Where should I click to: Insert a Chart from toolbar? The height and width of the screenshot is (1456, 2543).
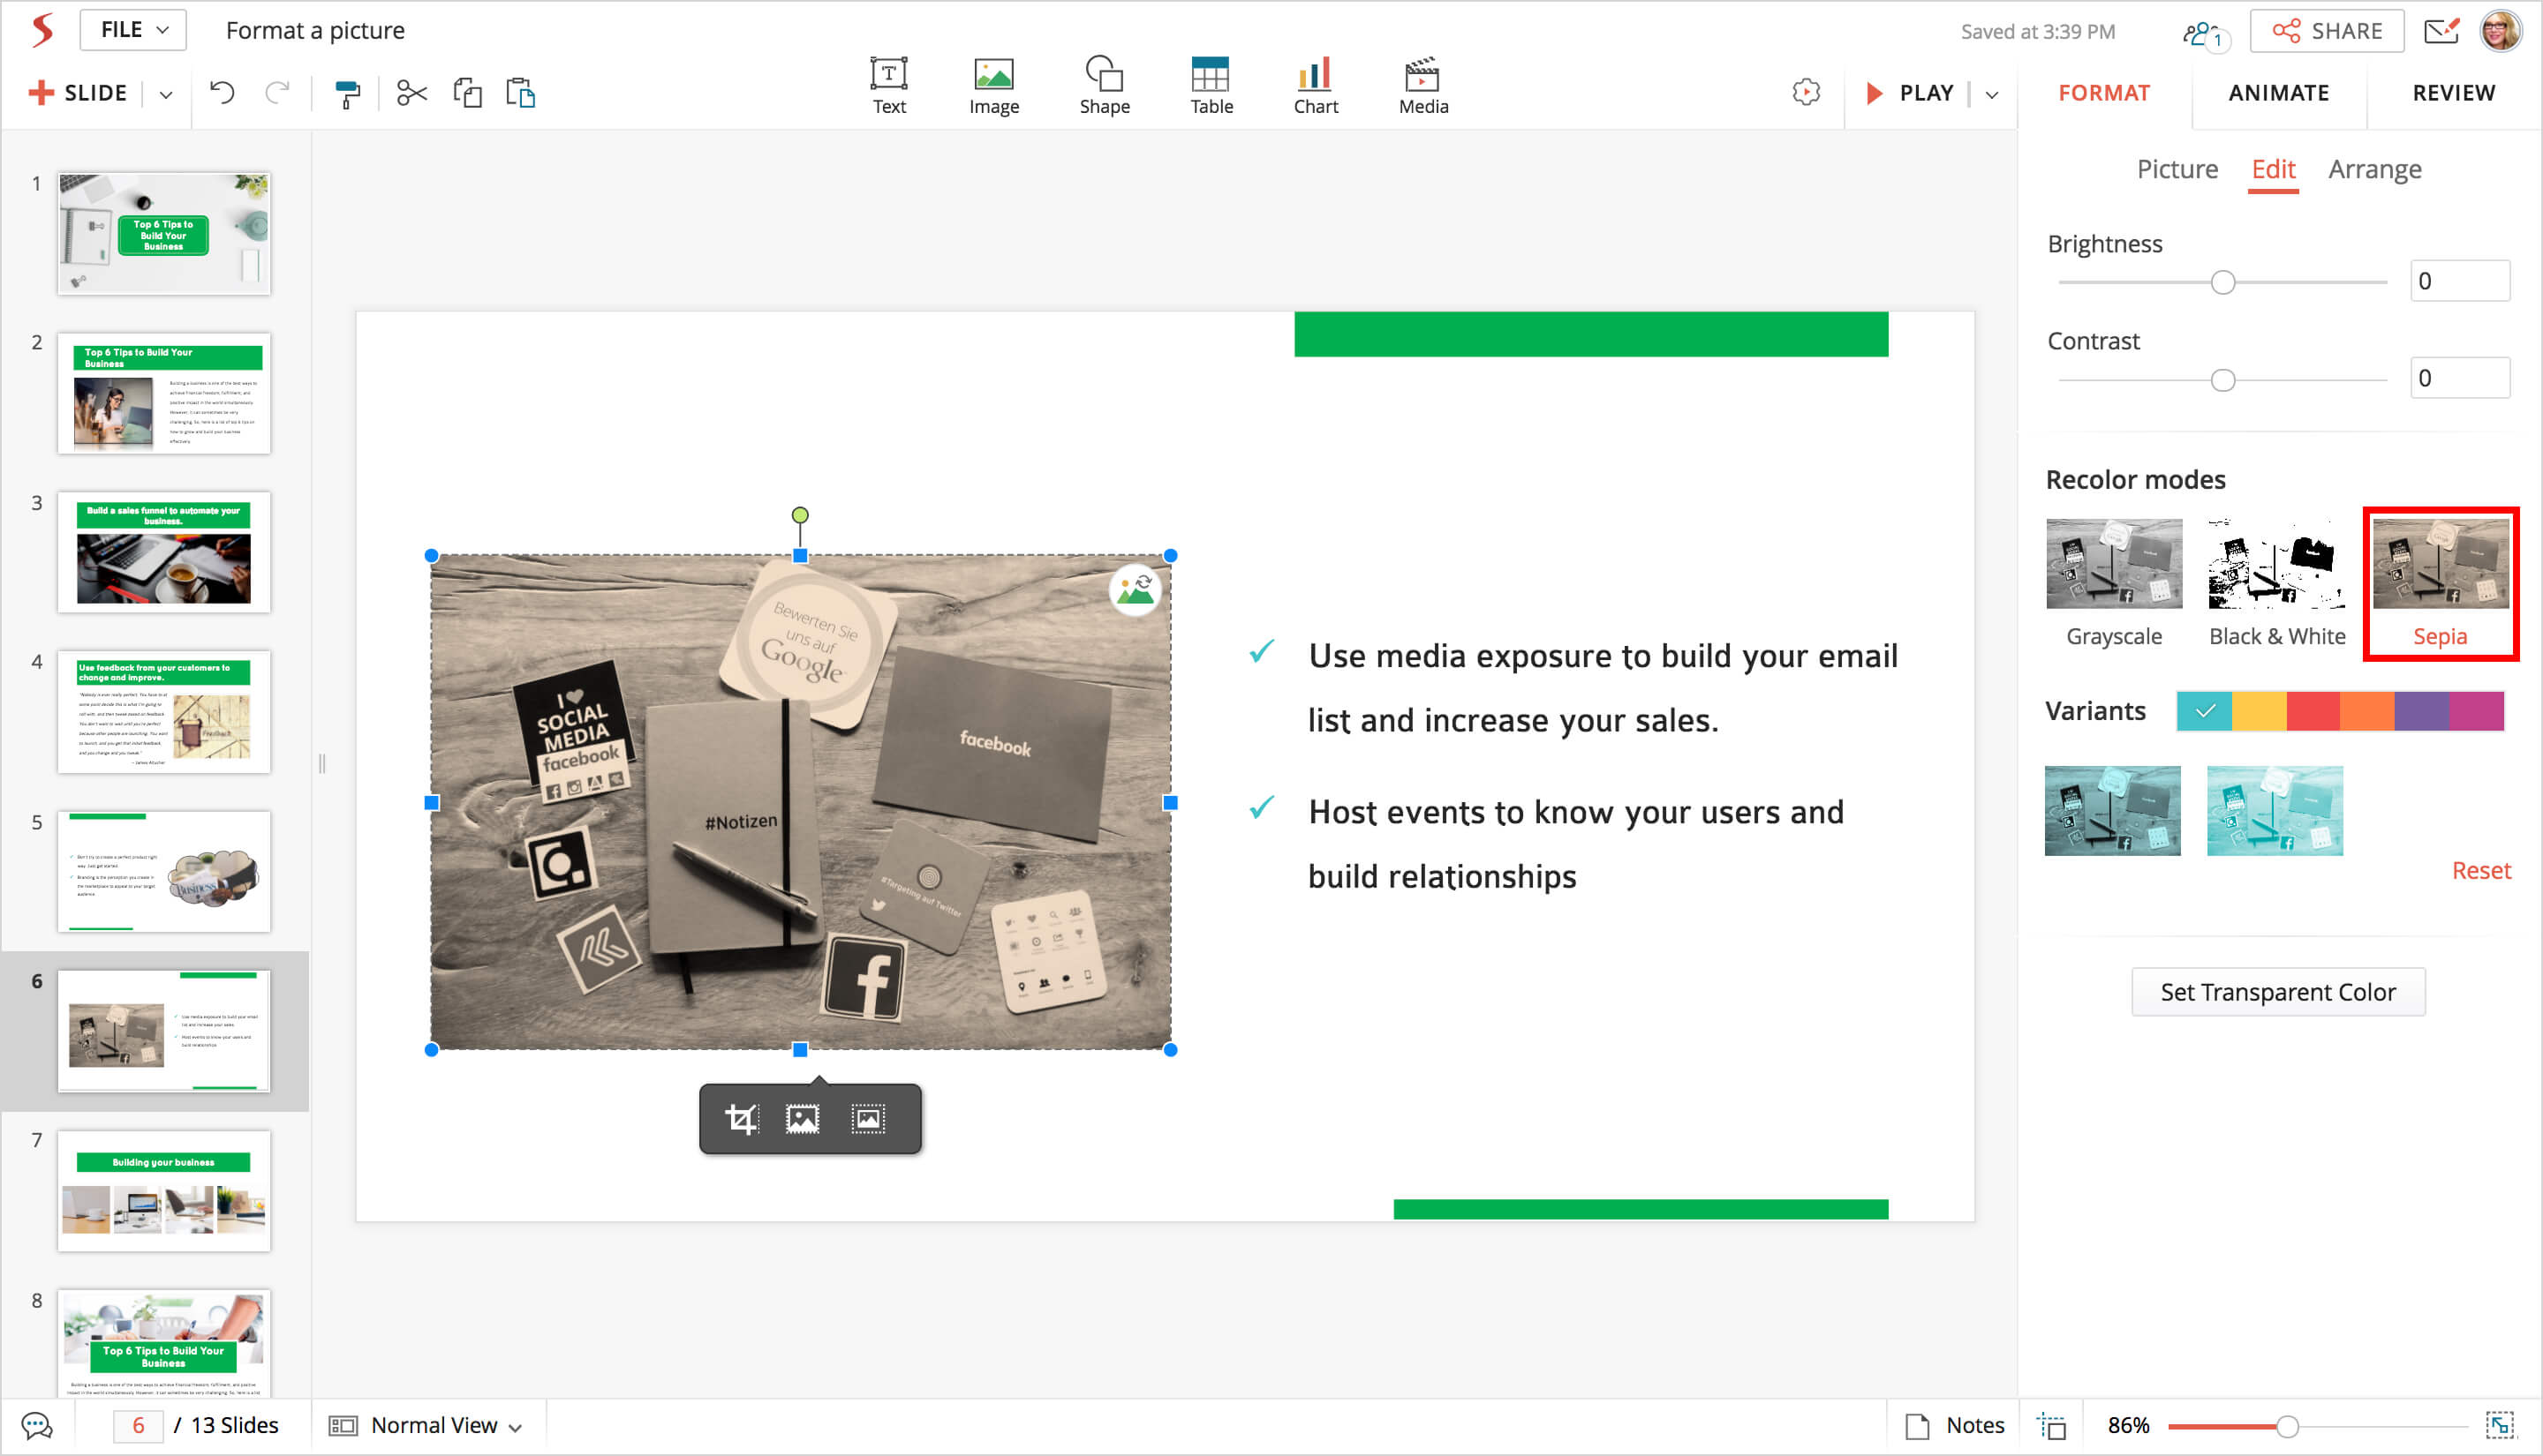(1315, 86)
